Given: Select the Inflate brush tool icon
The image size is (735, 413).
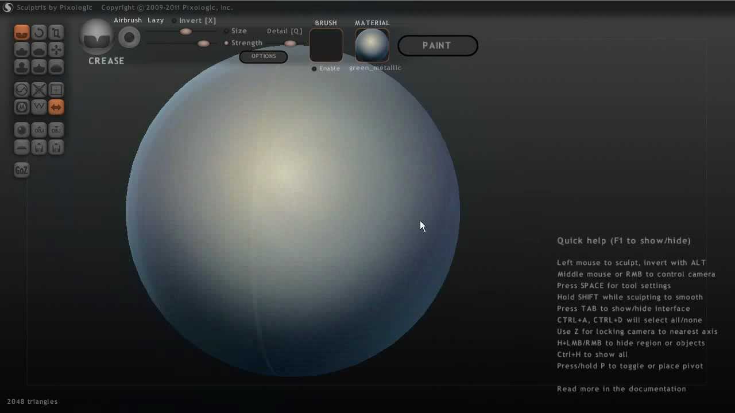Looking at the screenshot, I should (x=22, y=67).
